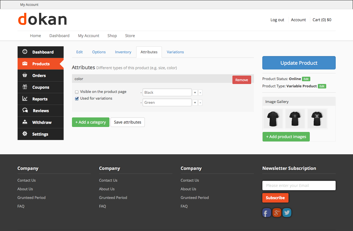Image resolution: width=353 pixels, height=231 pixels.
Task: Click + Add a category button
Action: pyautogui.click(x=91, y=122)
